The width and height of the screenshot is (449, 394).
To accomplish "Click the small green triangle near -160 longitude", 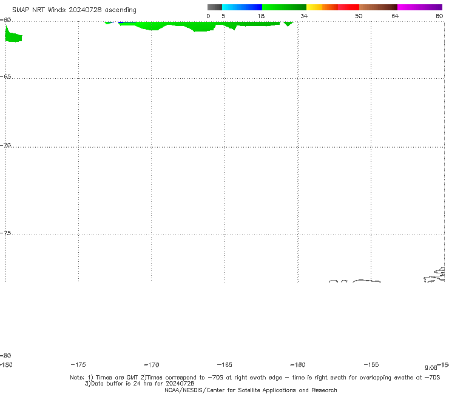I will point(288,24).
